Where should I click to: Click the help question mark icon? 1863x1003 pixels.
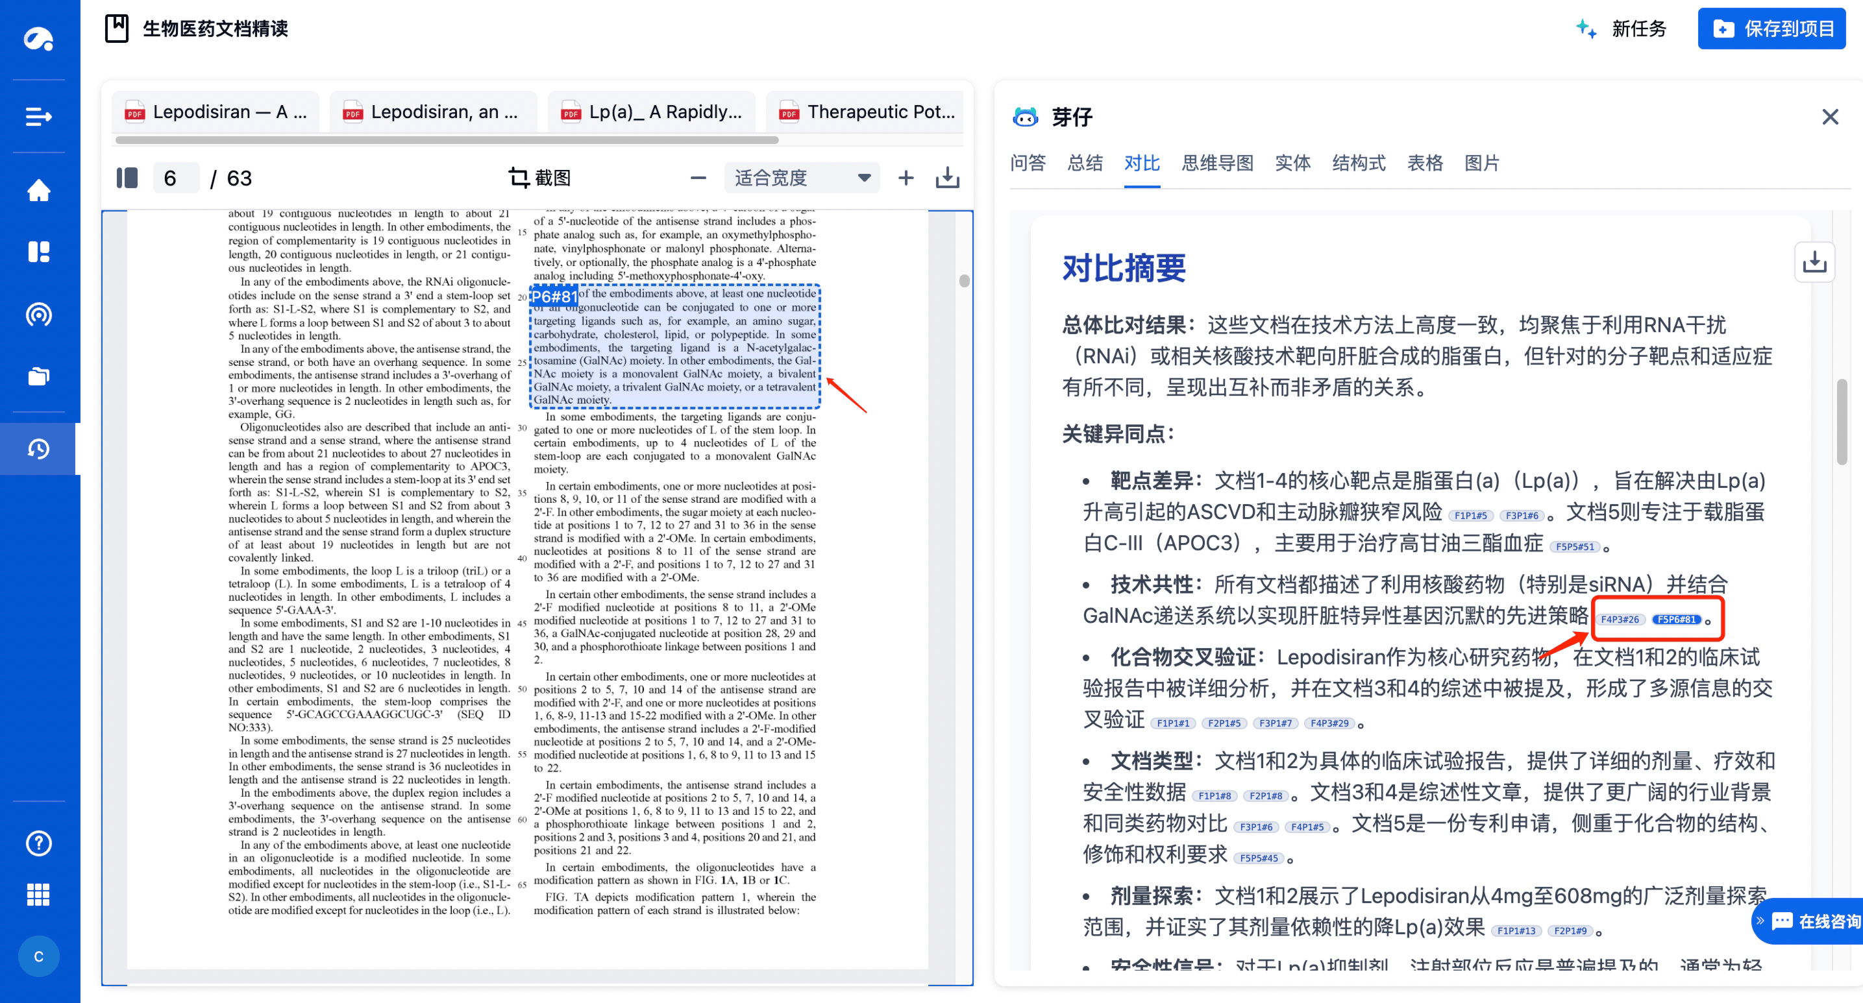pos(39,843)
